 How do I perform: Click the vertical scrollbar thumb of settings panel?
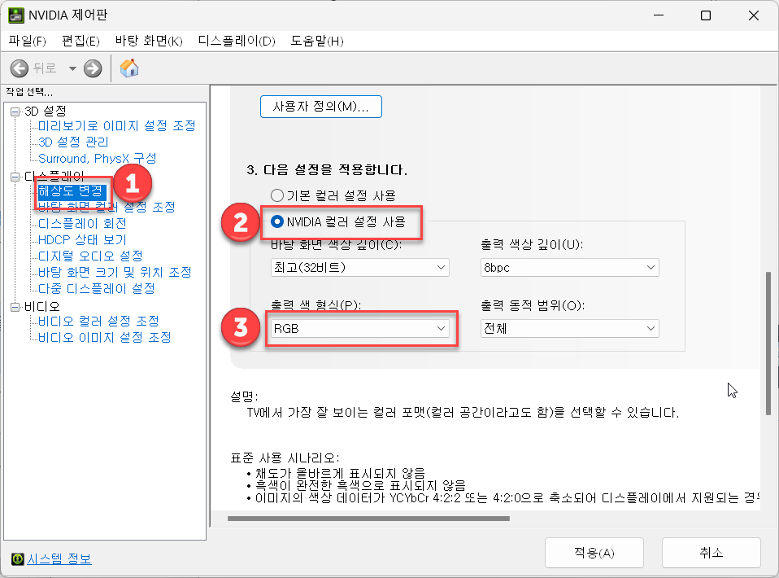pyautogui.click(x=768, y=344)
